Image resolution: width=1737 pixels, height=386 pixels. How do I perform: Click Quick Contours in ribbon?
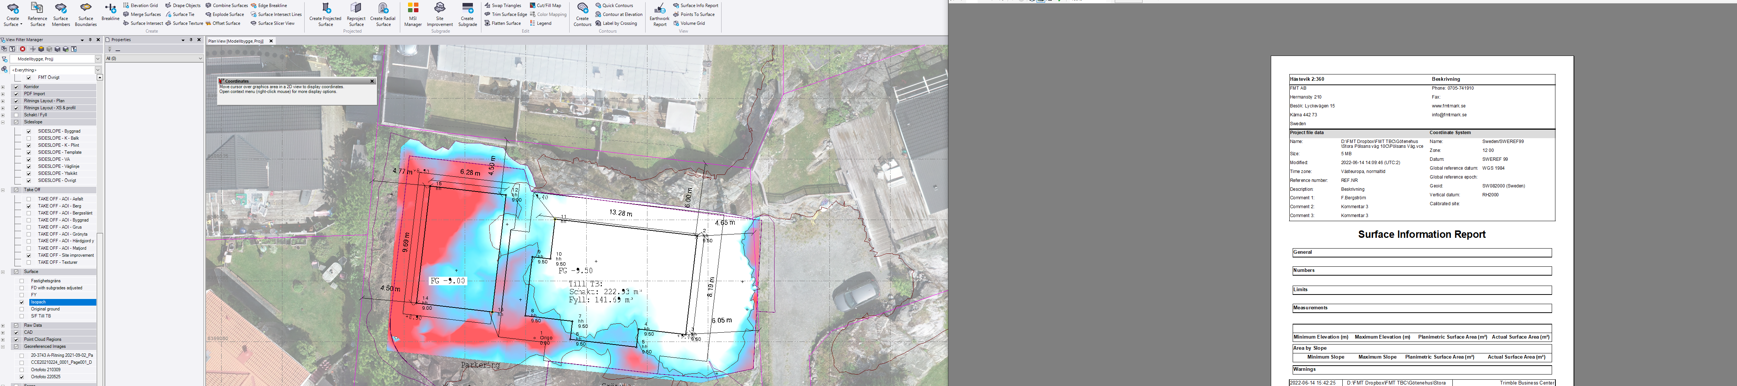[617, 6]
